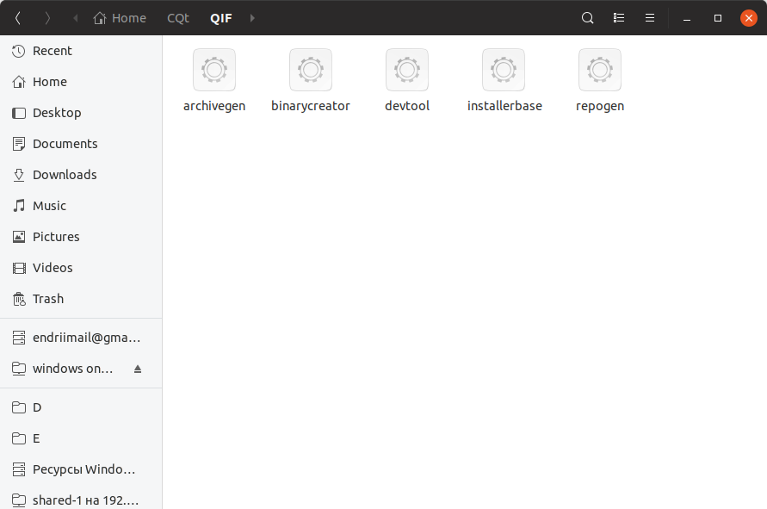The width and height of the screenshot is (767, 509).
Task: Switch to the CQt breadcrumb location
Action: point(178,17)
